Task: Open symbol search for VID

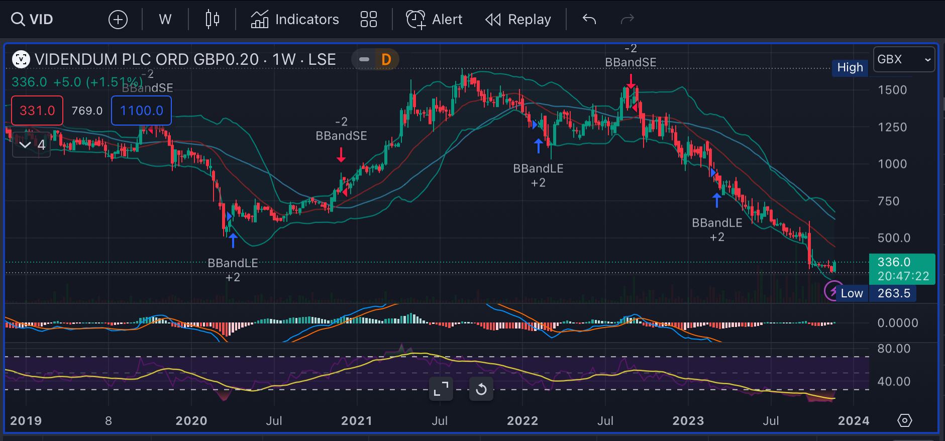Action: click(32, 20)
